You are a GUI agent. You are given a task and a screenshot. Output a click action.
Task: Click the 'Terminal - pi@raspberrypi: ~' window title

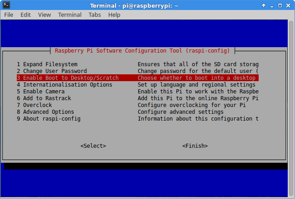click(134, 5)
